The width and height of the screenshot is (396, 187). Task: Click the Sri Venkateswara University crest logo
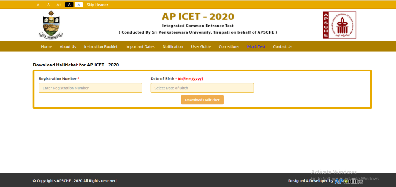pyautogui.click(x=51, y=25)
